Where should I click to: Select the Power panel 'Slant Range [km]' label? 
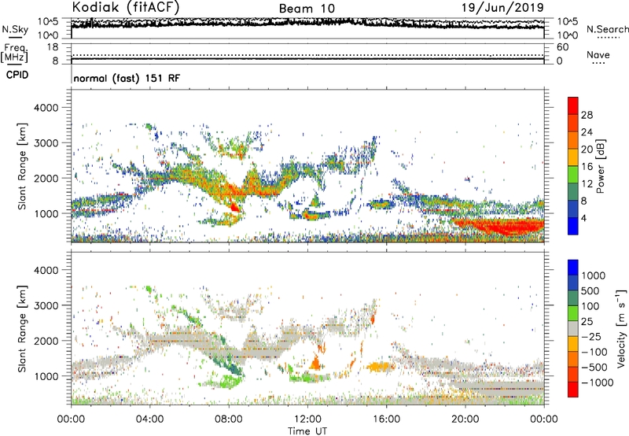click(x=22, y=166)
